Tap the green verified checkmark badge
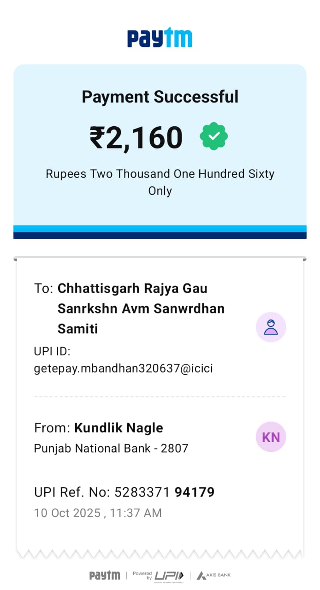Screen dimensions: 320x590 [213, 136]
